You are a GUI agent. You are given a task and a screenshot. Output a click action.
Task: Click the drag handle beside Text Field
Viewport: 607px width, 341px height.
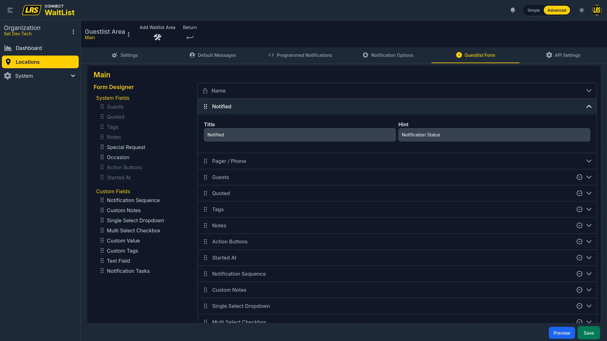(x=102, y=260)
